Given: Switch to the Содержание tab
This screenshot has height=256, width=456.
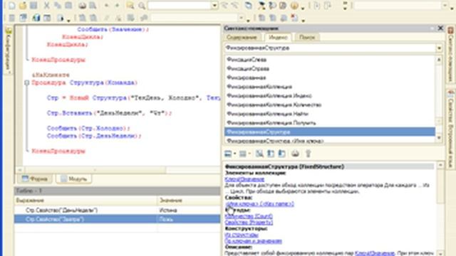Looking at the screenshot, I should (242, 38).
